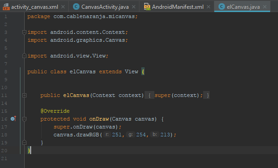Click 'super.onDraw(canvas);' on line 17
The width and height of the screenshot is (278, 168).
(x=87, y=127)
